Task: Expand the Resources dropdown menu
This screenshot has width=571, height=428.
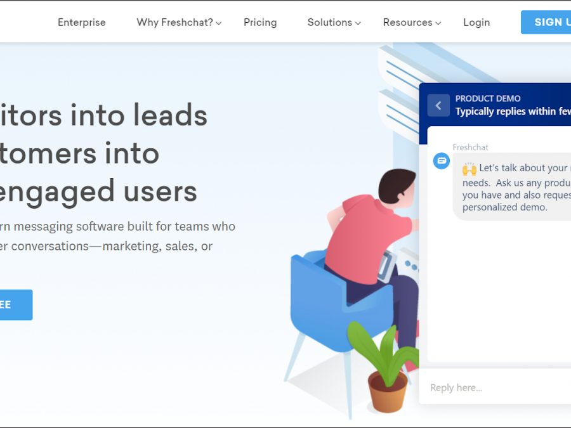Action: pyautogui.click(x=411, y=23)
